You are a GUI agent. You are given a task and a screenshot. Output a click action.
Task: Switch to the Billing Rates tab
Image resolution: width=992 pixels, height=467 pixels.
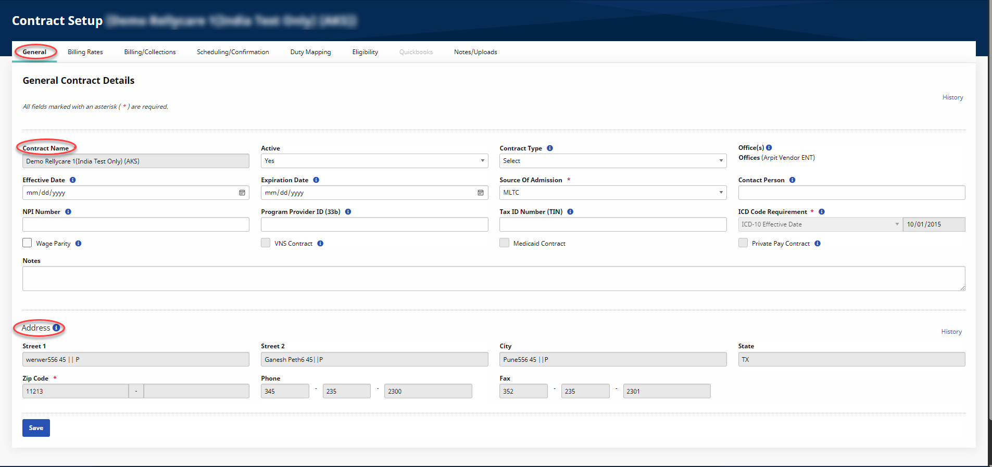pyautogui.click(x=85, y=52)
